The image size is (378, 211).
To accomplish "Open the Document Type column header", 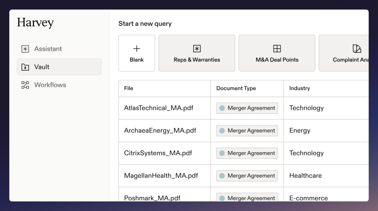I will [236, 88].
